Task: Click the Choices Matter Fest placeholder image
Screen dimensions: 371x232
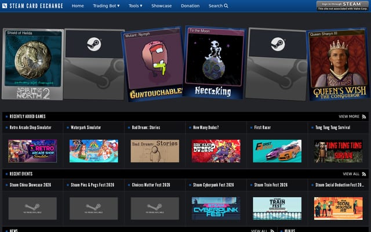Action: (155, 208)
